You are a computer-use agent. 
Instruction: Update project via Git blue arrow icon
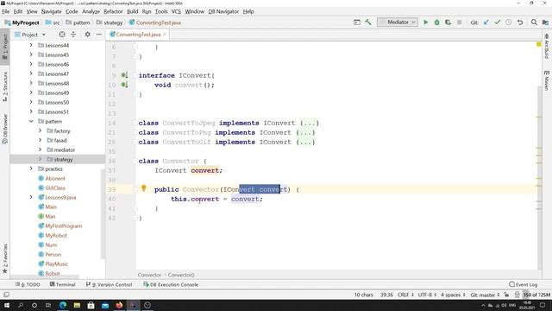click(x=486, y=22)
